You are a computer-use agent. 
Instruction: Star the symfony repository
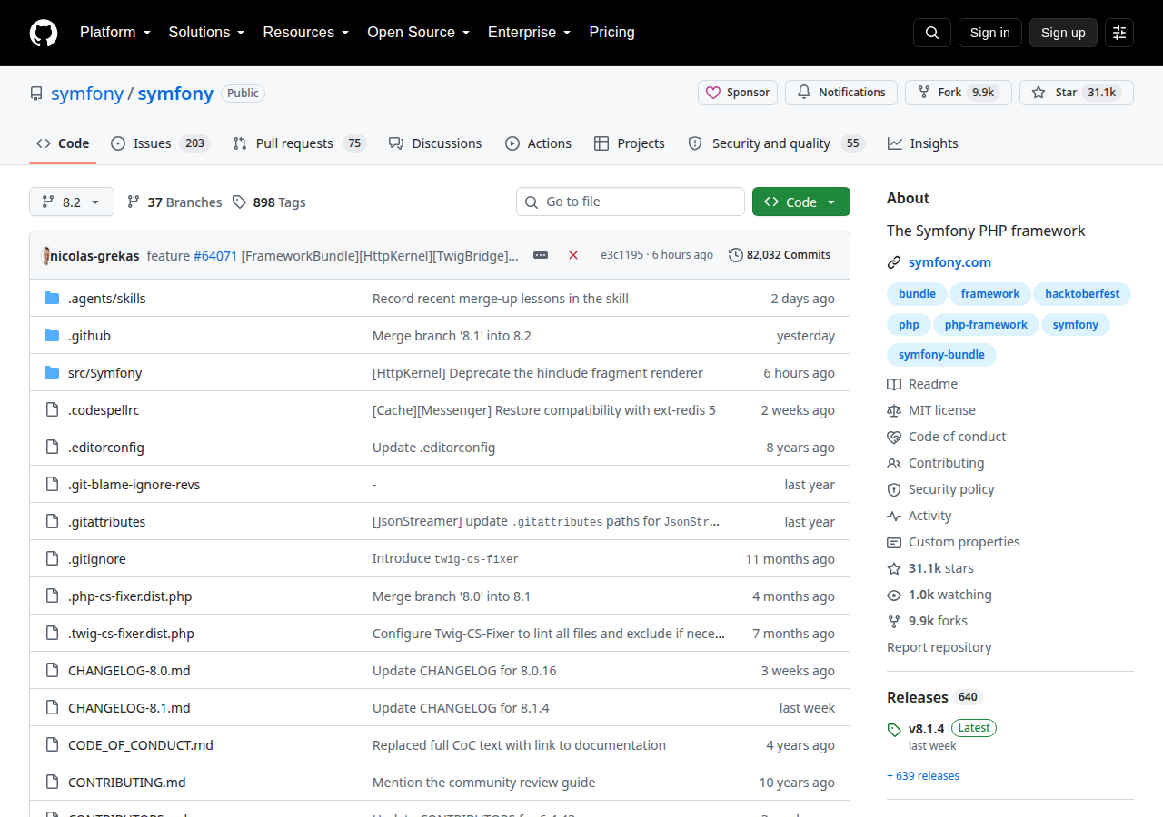[1077, 93]
